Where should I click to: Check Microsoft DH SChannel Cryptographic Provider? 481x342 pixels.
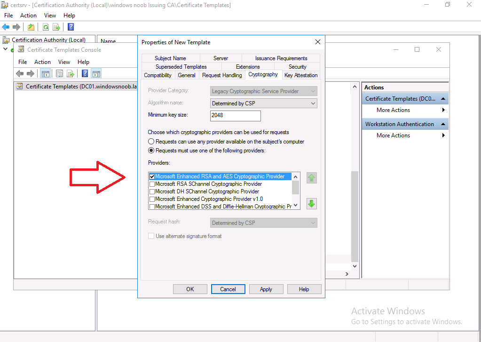pos(152,191)
